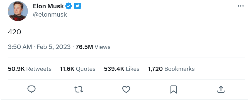The width and height of the screenshot is (248, 101).
Task: Bookmark the tweet with bookmark icon
Action: point(174,90)
